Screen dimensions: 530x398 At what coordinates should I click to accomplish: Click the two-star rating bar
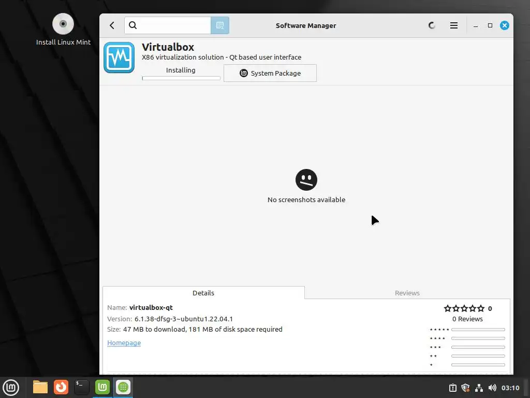pos(478,356)
